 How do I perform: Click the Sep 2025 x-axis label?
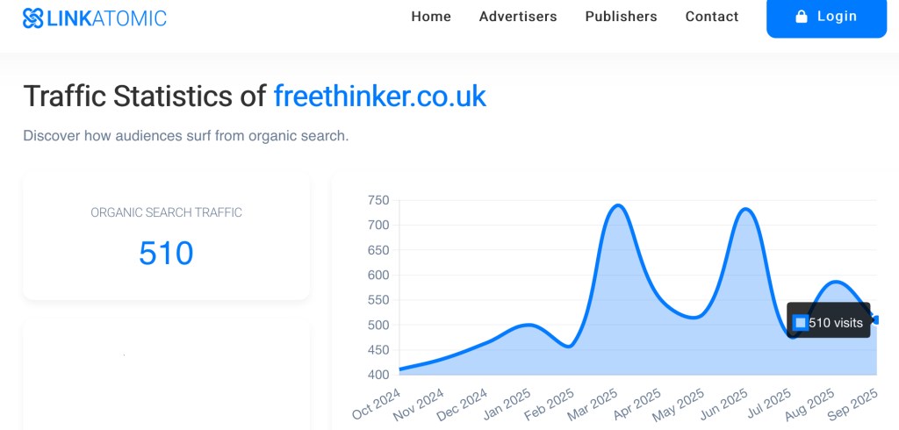pyautogui.click(x=855, y=405)
